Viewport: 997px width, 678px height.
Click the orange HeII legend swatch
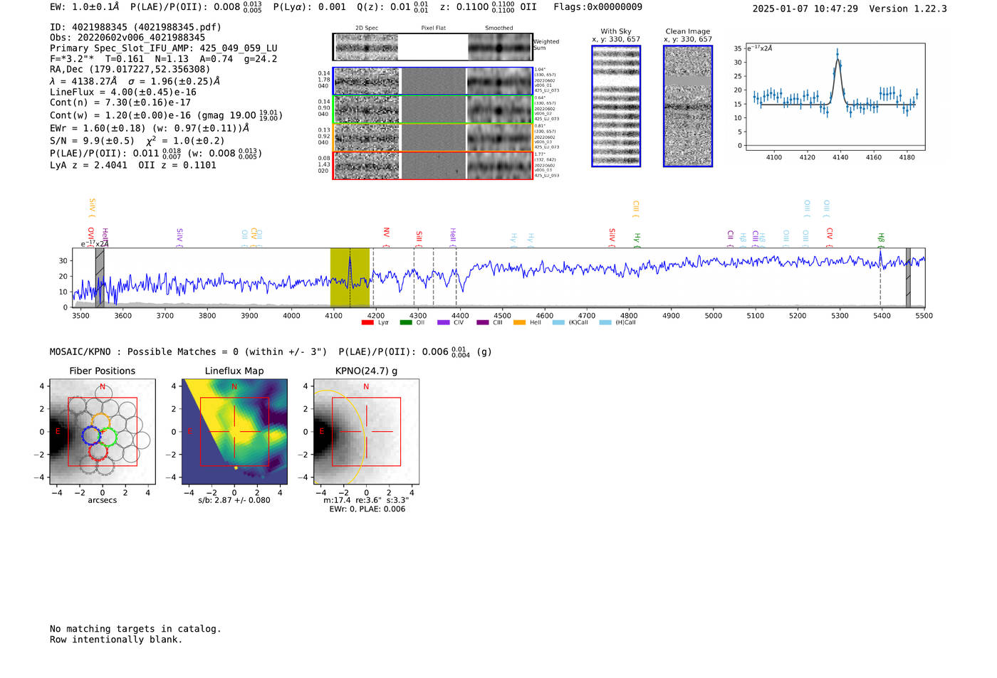(x=519, y=323)
